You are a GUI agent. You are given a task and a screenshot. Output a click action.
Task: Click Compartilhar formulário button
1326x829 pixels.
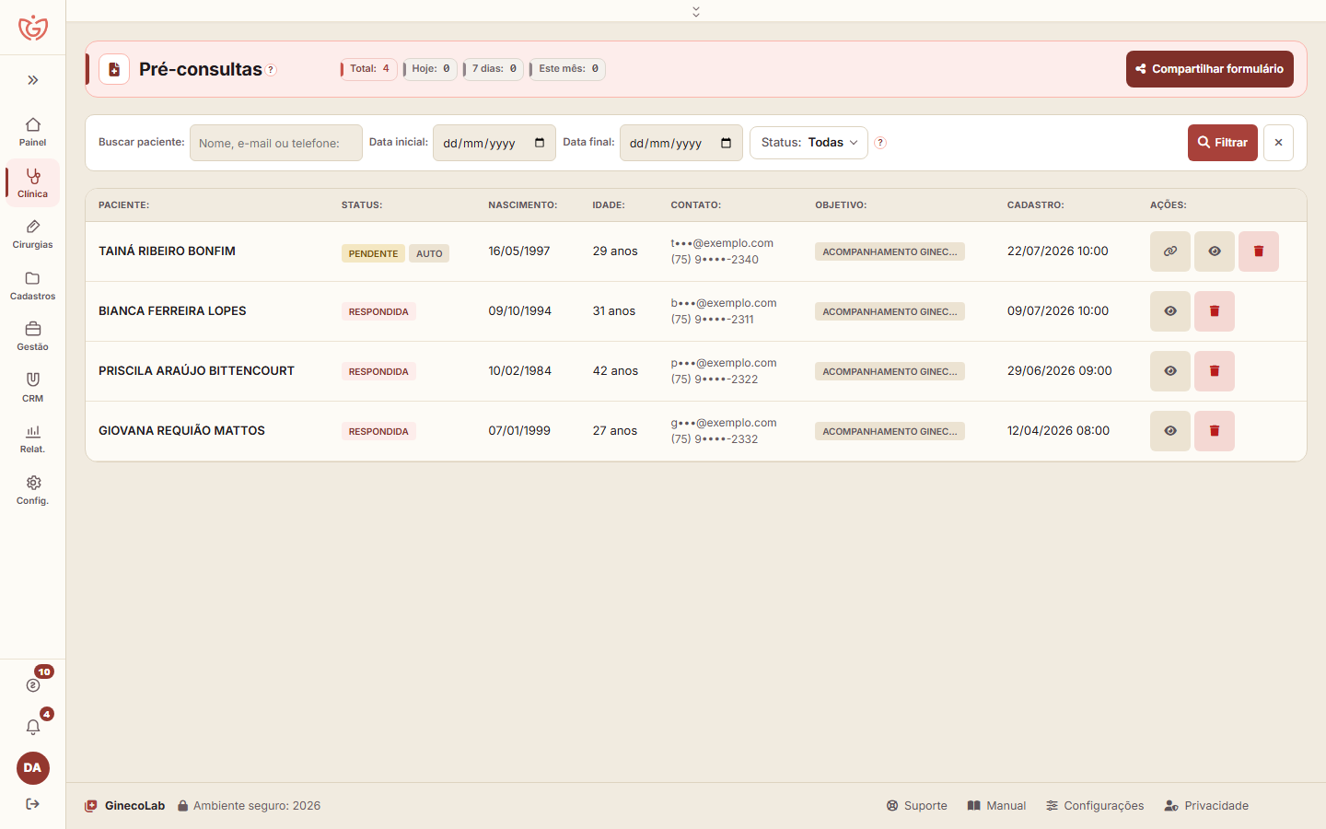pos(1210,69)
